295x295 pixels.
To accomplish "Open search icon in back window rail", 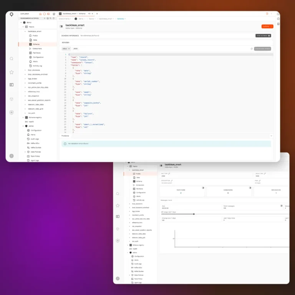I will coord(118,194).
